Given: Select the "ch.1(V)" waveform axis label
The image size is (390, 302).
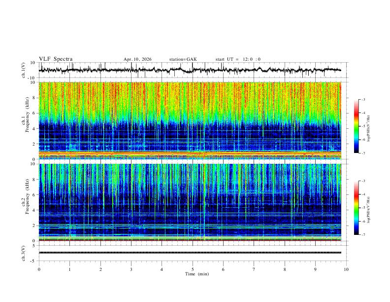Looking at the screenshot, I should [x=23, y=70].
